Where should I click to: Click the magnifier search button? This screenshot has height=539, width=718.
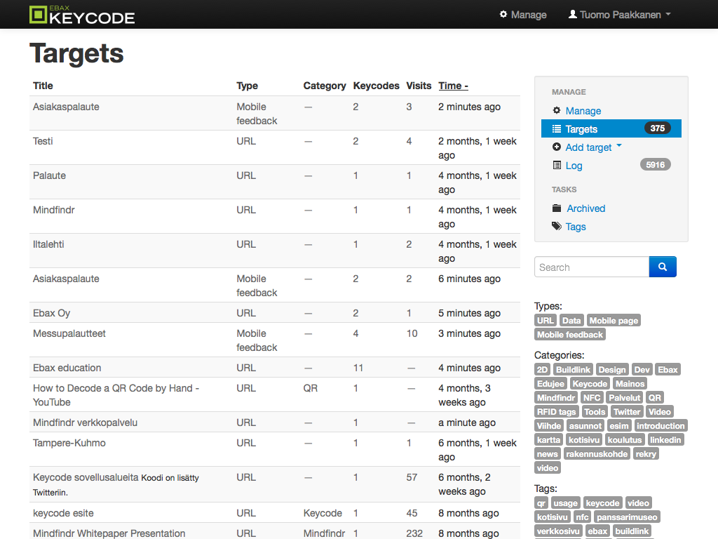pyautogui.click(x=663, y=267)
